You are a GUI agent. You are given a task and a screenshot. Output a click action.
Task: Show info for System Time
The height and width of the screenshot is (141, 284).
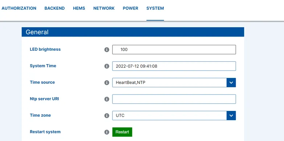click(x=107, y=66)
